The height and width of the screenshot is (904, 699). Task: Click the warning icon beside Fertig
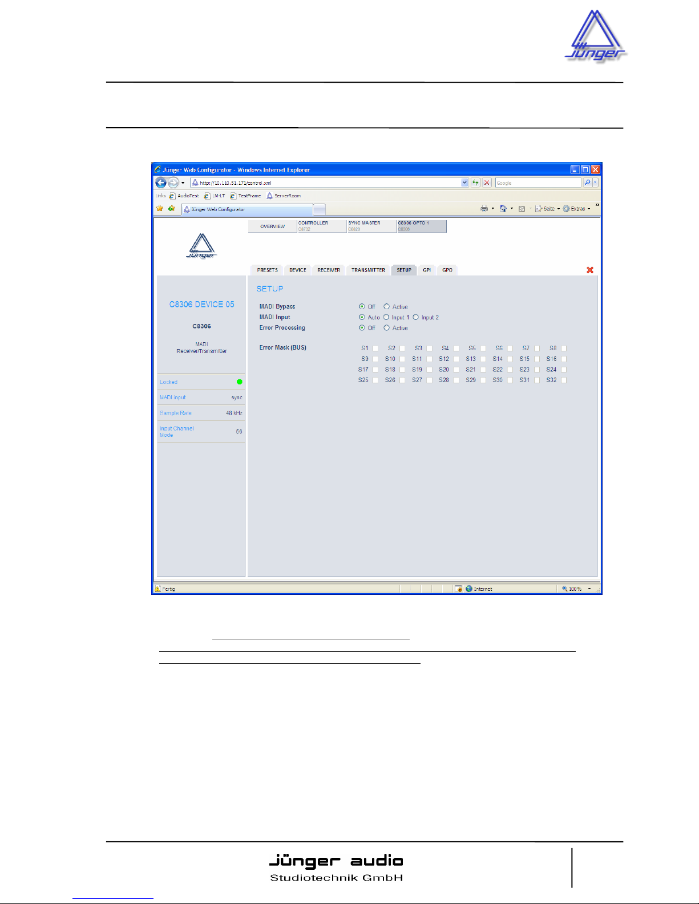pyautogui.click(x=157, y=589)
